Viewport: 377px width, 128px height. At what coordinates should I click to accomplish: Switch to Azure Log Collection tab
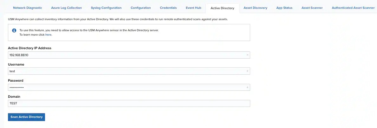pos(66,8)
